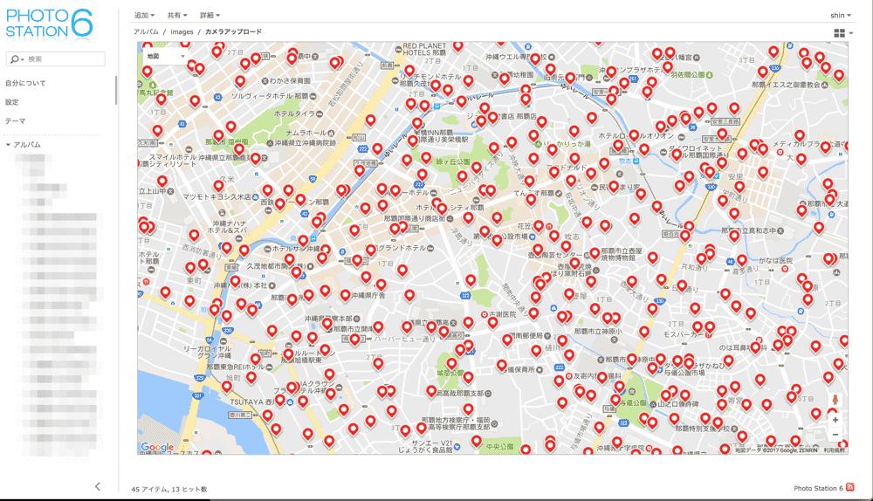Collapse the sidebar with the left chevron
Viewport: 873px width, 501px height.
(98, 486)
